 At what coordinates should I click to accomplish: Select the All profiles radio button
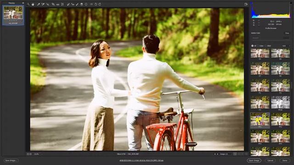point(252,46)
